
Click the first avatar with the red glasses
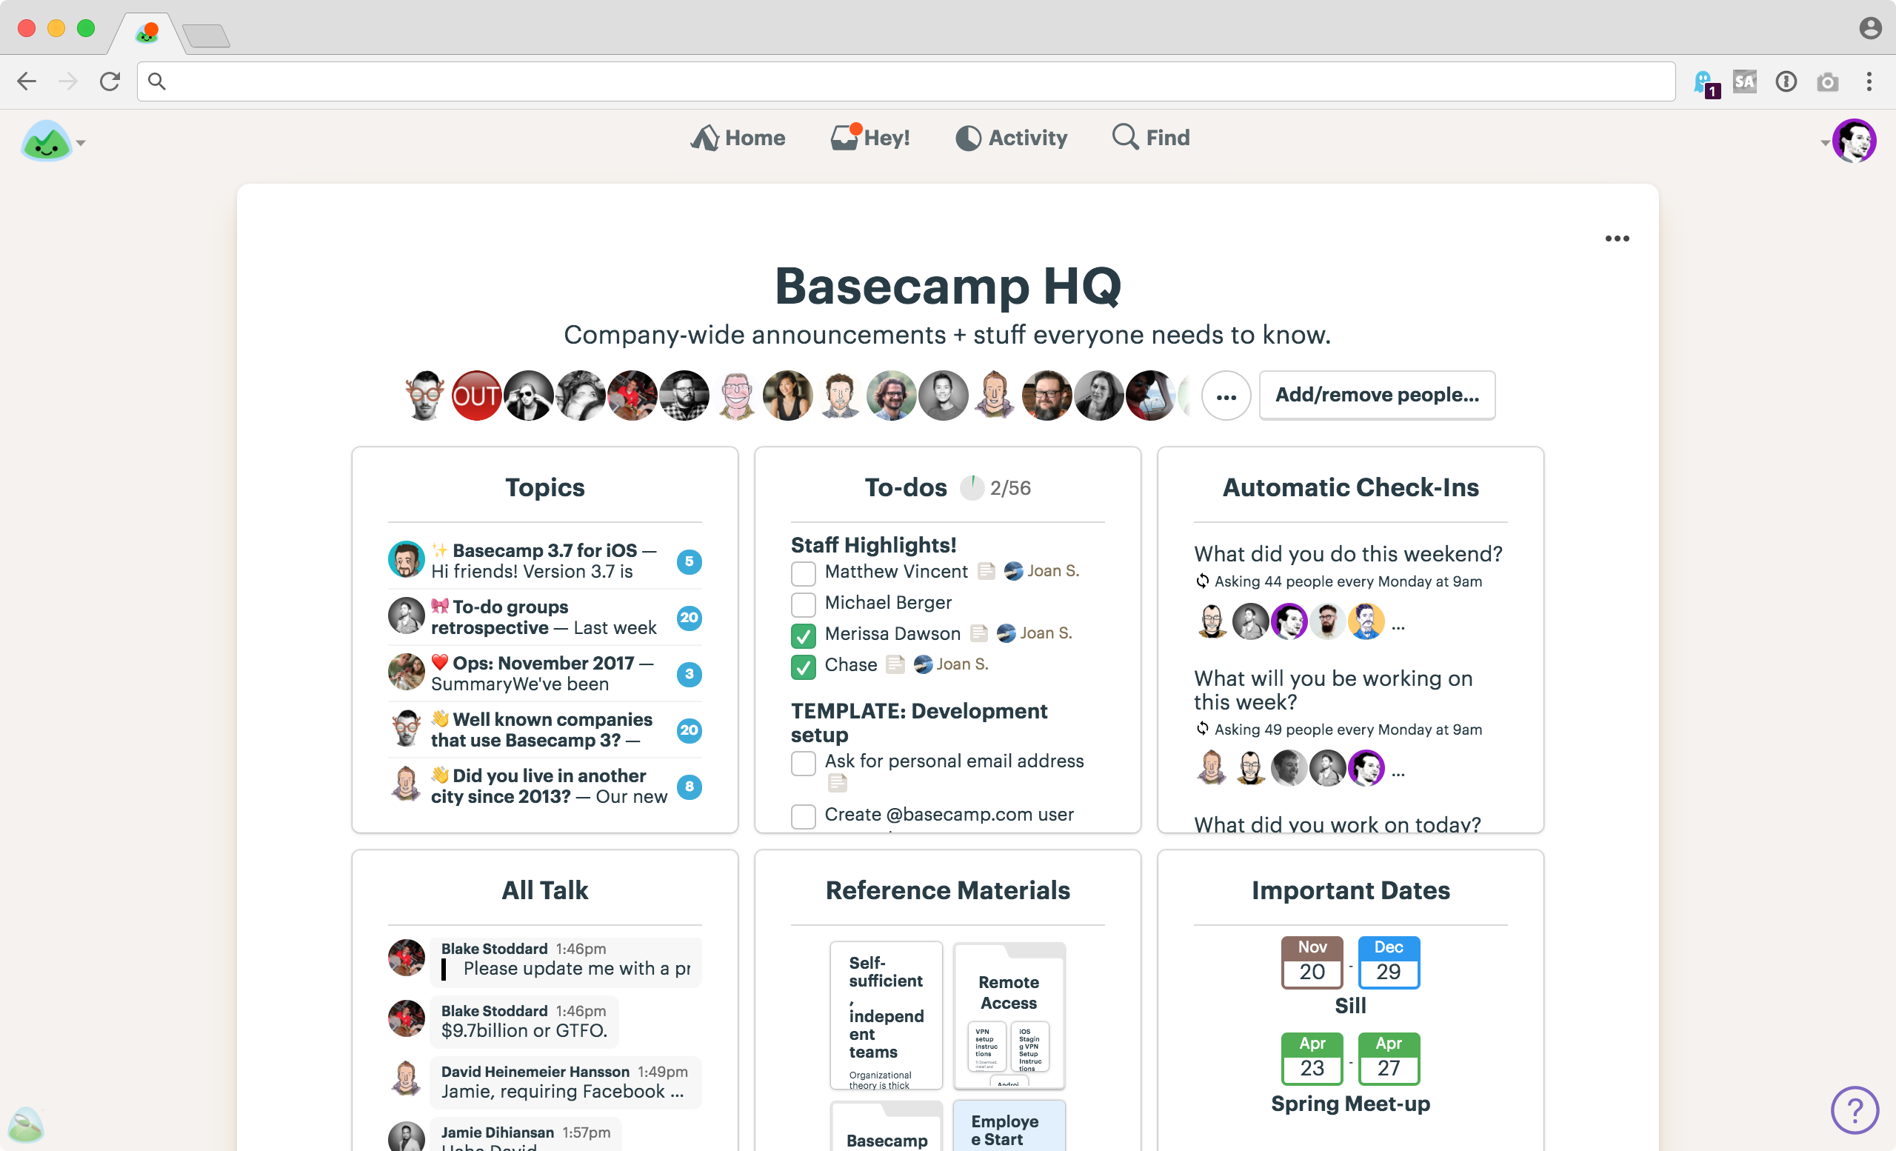(x=425, y=396)
